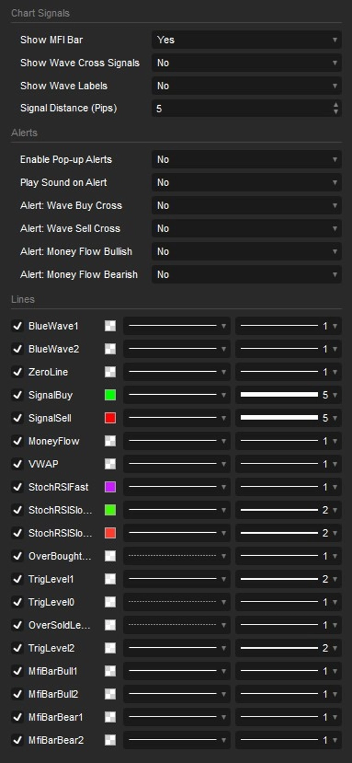Open the TrigLevel0 line style dropdown

coord(177,602)
